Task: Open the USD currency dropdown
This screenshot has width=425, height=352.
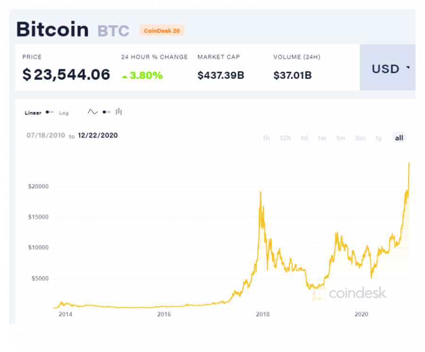Action: pos(388,67)
